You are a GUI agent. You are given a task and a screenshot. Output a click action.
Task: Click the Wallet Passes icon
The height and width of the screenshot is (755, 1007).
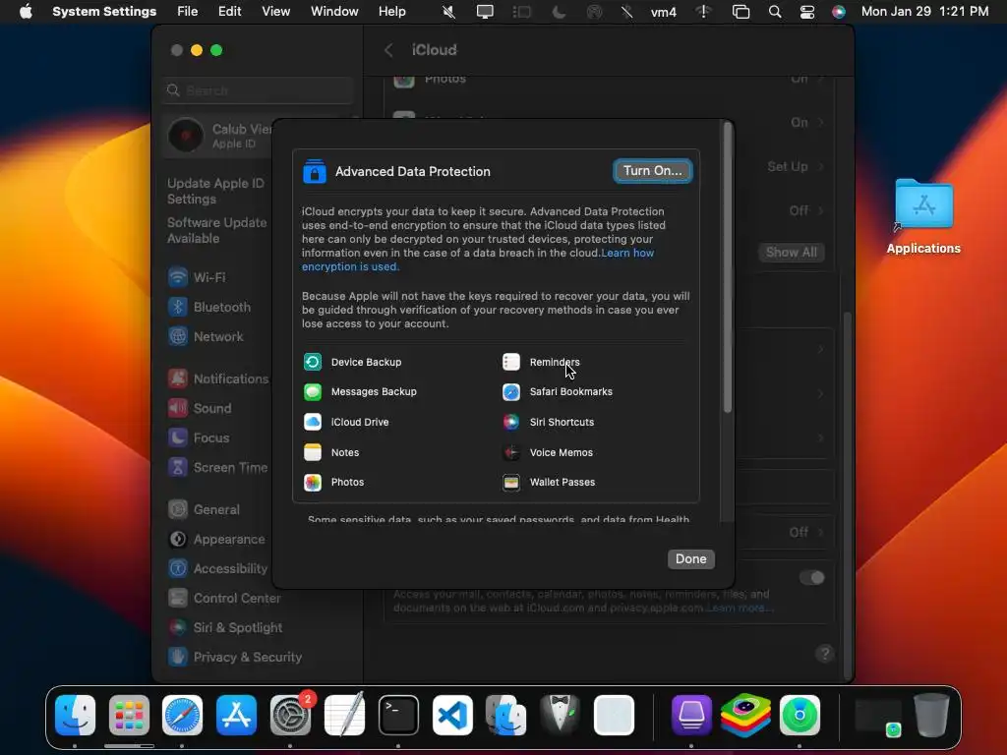click(x=511, y=482)
